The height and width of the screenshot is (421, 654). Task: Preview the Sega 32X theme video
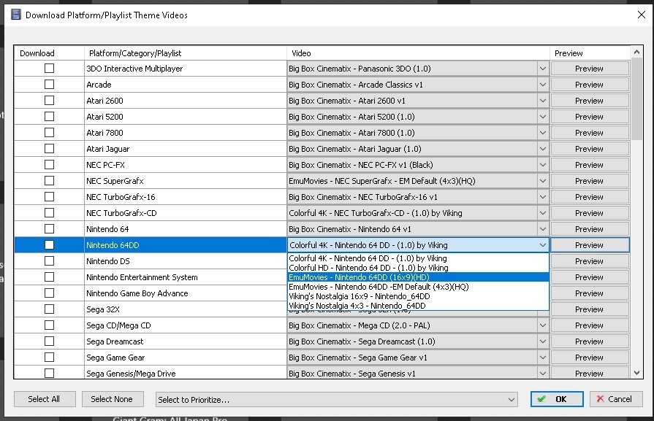[590, 309]
